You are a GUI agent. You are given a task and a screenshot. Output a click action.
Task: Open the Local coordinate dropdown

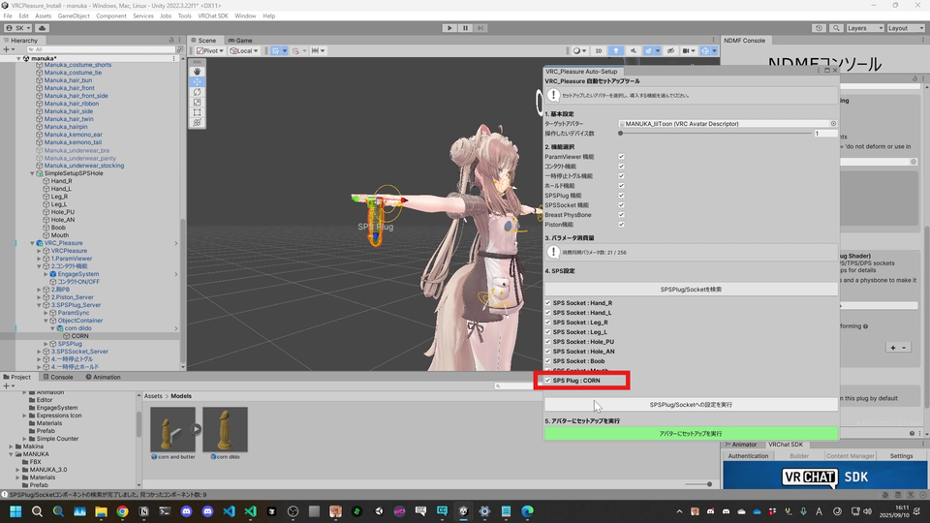[x=244, y=51]
